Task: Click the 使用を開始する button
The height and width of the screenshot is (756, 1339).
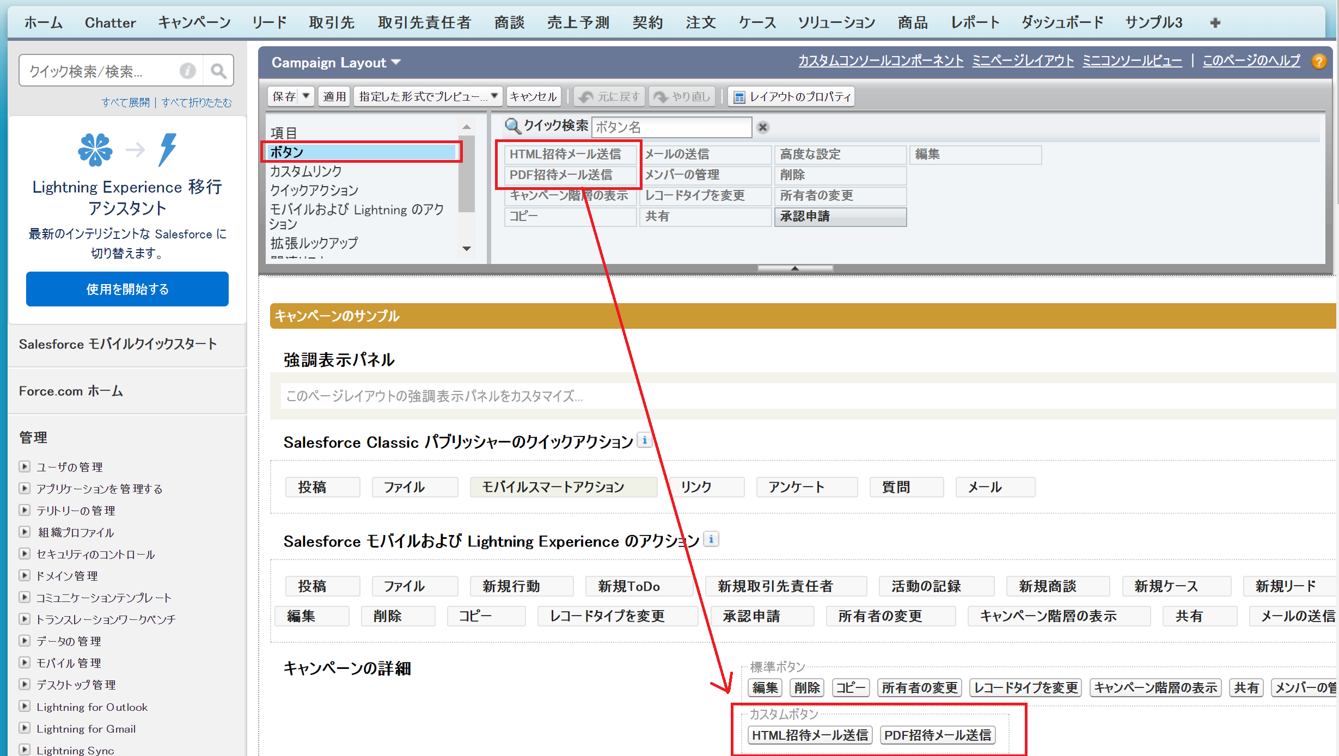Action: pos(127,289)
